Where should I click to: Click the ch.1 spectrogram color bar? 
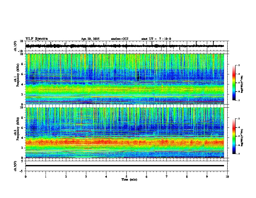tap(234, 83)
